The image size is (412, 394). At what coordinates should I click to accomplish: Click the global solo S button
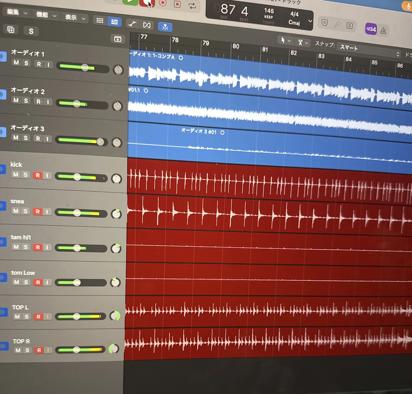tap(31, 32)
